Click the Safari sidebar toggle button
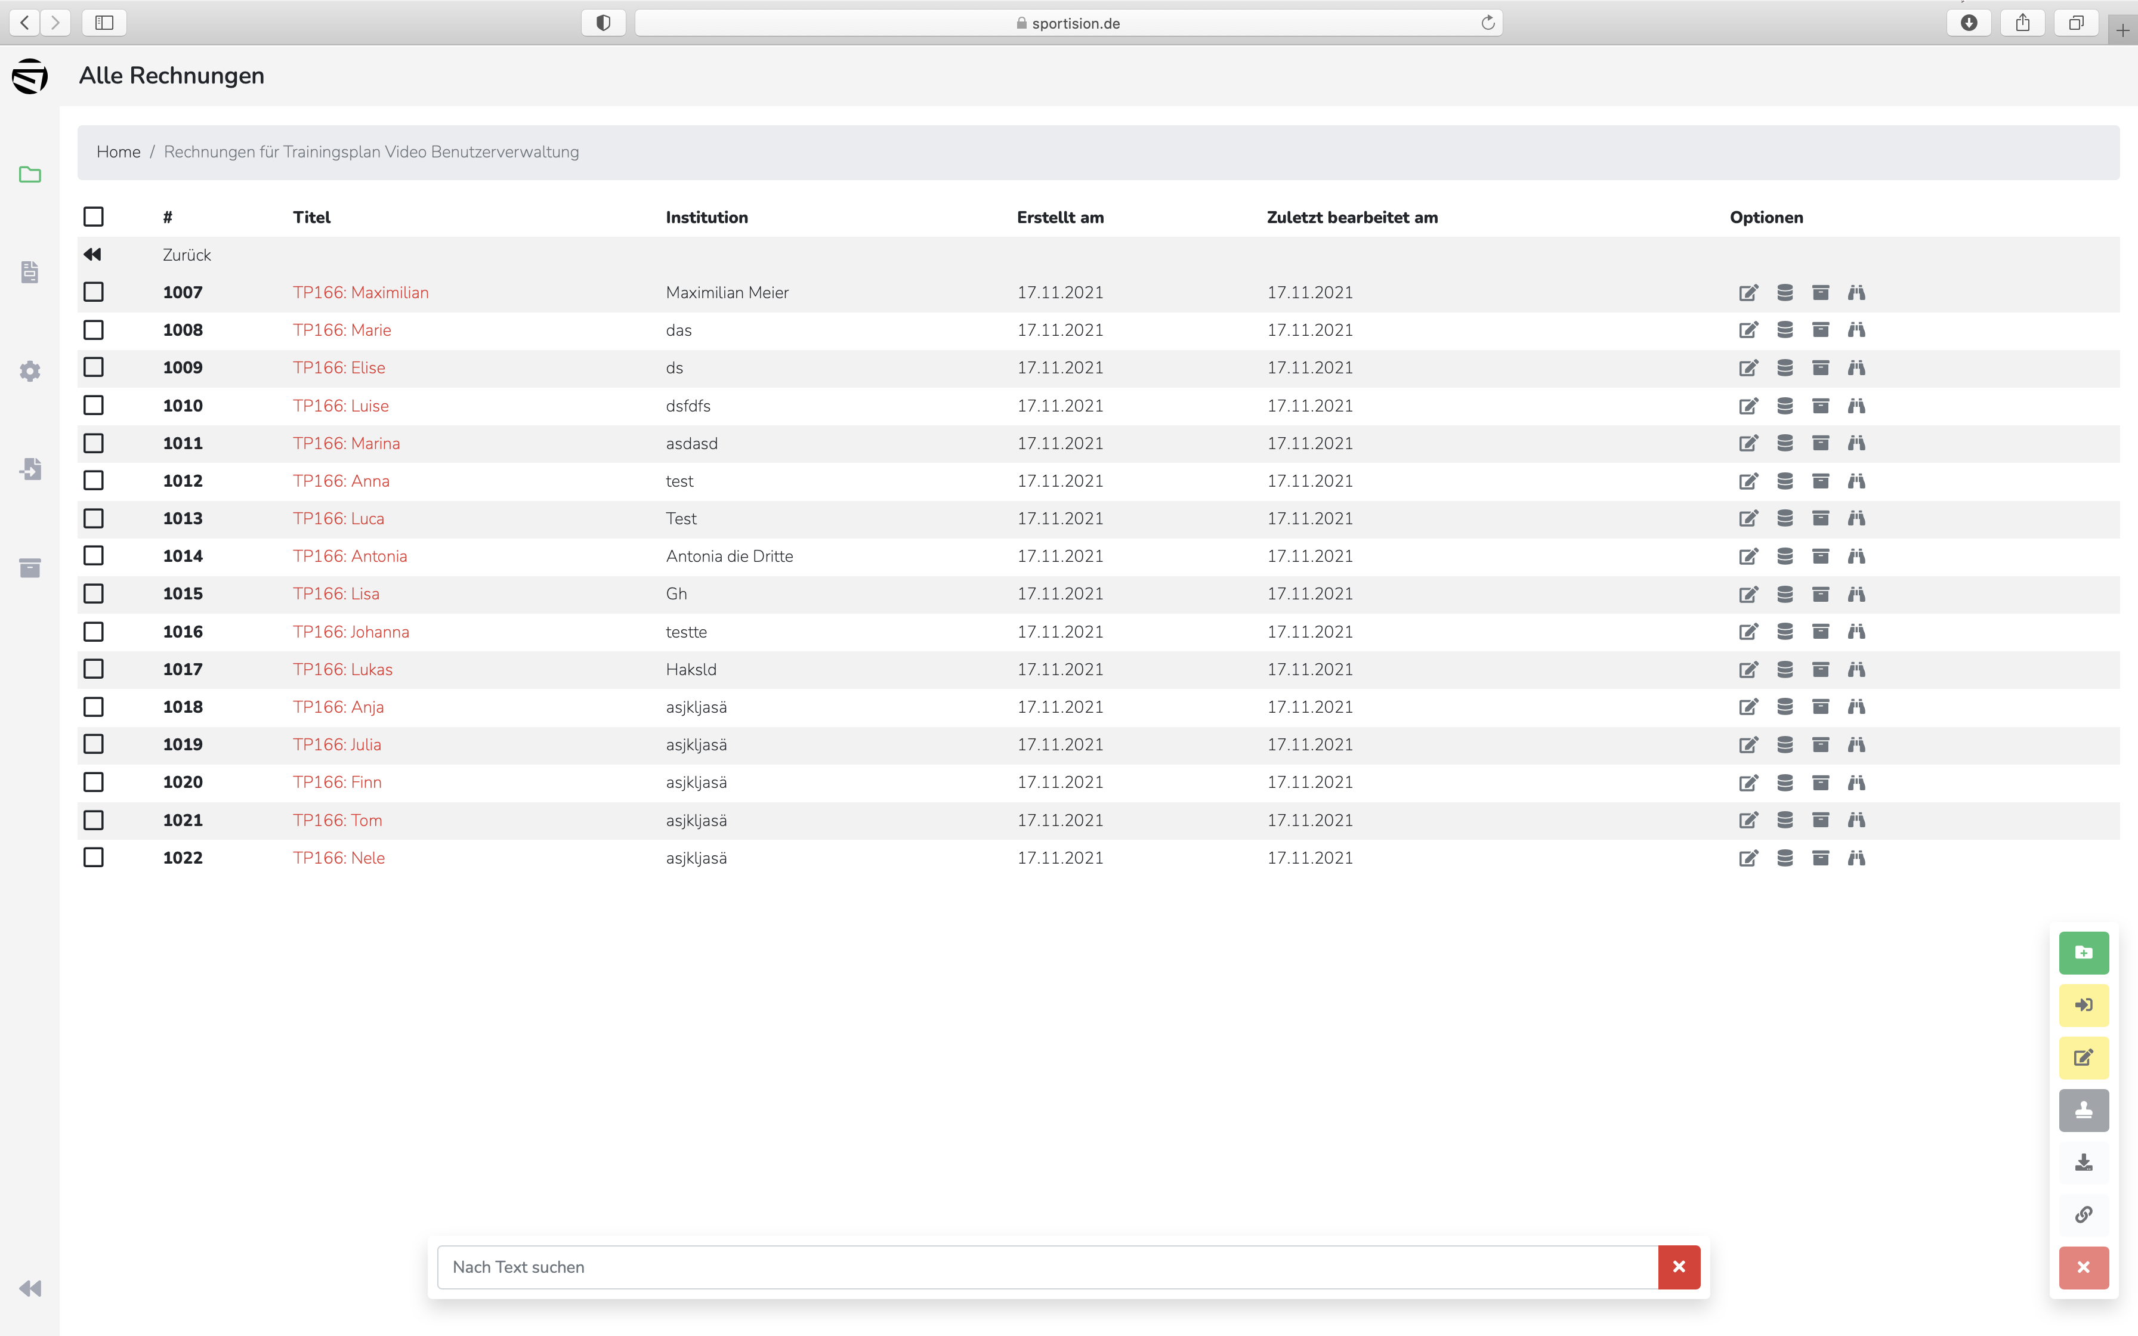The height and width of the screenshot is (1336, 2138). tap(104, 23)
